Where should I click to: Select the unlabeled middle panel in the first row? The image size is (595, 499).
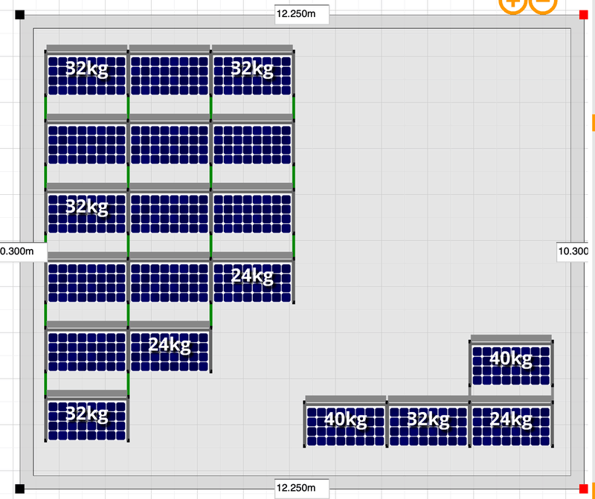pos(170,76)
